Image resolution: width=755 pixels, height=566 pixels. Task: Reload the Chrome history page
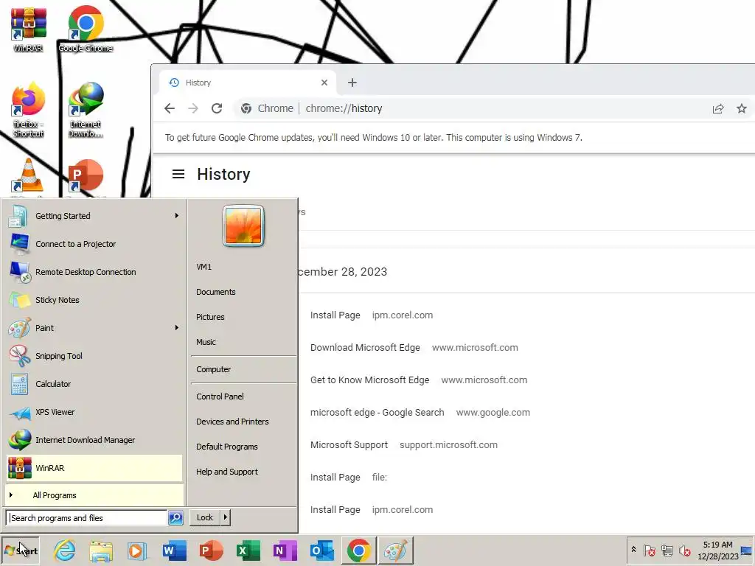pyautogui.click(x=217, y=108)
